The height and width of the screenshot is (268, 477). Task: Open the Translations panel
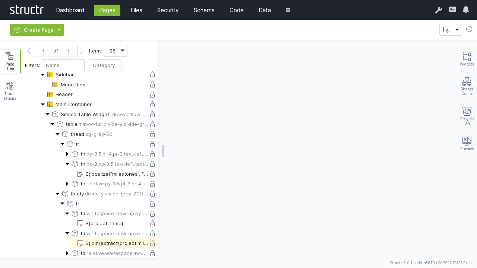(10, 91)
